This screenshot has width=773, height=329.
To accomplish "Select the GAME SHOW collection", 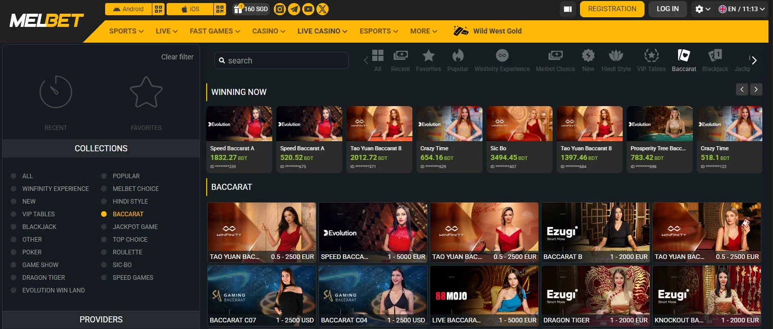I will click(x=35, y=265).
